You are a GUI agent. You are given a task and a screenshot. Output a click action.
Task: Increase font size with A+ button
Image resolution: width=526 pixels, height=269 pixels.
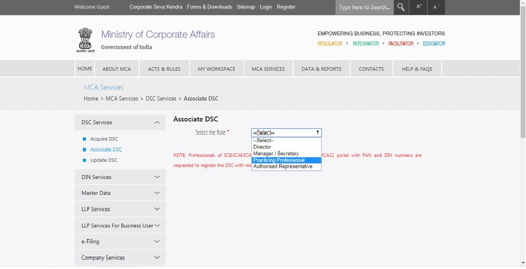419,7
